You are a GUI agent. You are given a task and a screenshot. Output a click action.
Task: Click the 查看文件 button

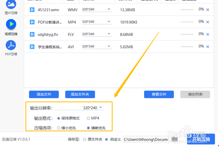point(159,94)
